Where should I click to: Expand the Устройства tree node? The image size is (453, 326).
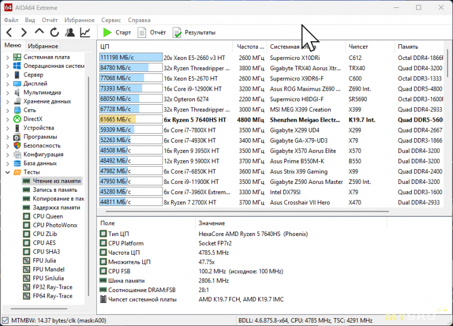tap(7, 128)
